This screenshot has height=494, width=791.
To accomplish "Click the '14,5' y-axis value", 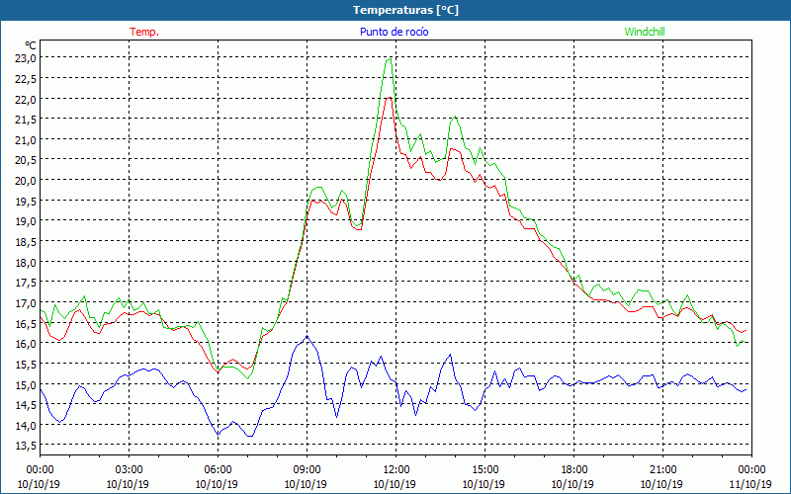I will [26, 405].
